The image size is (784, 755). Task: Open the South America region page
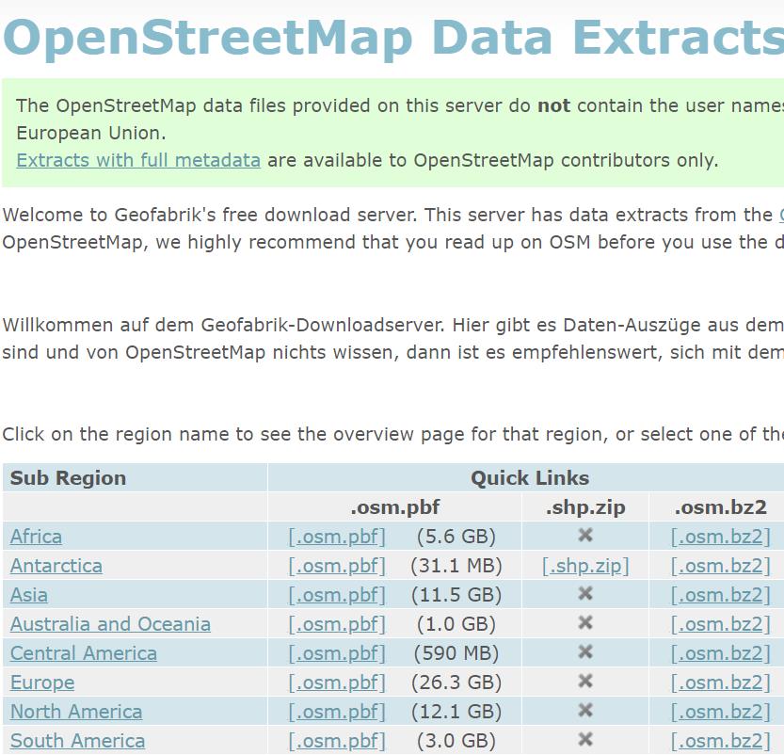point(77,741)
